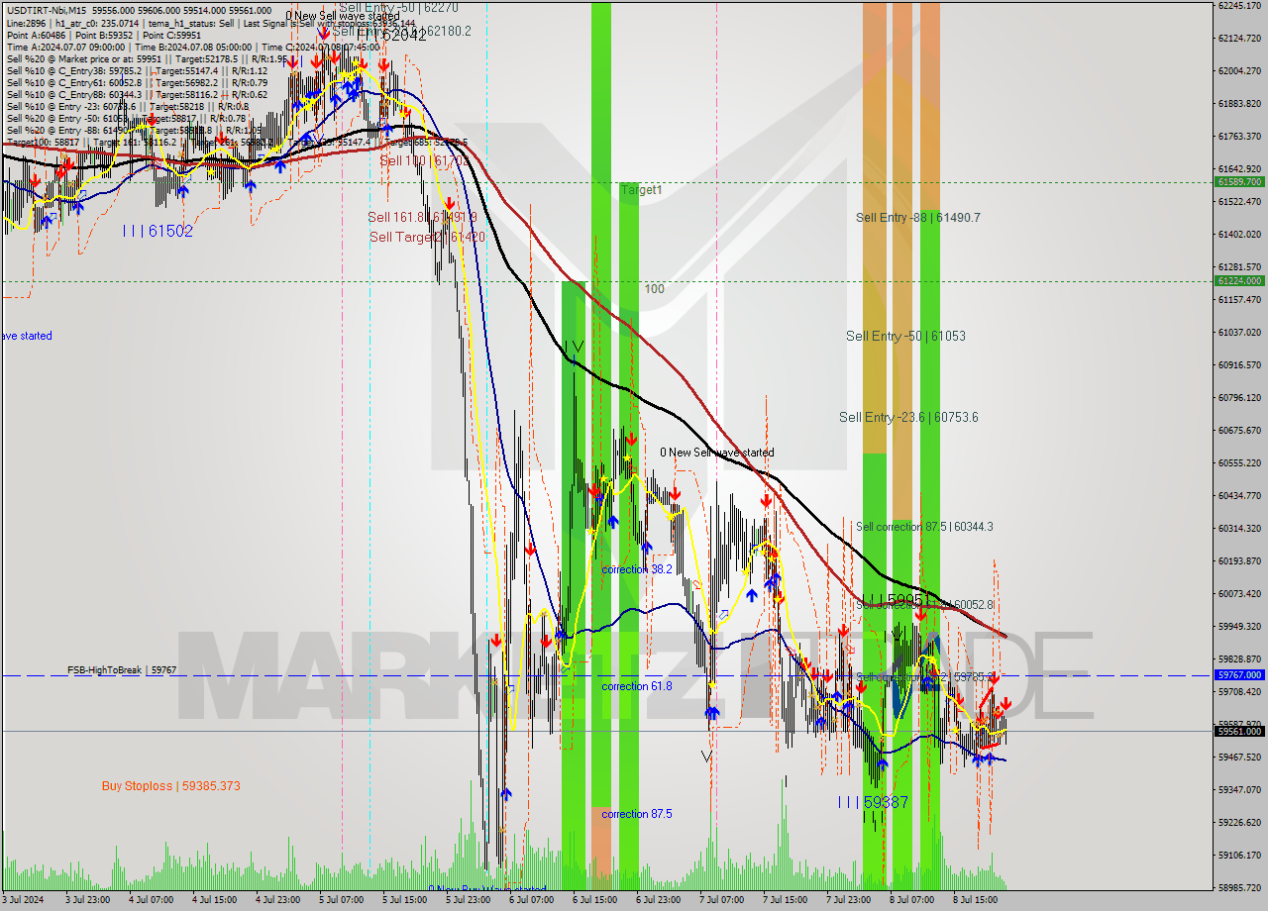Click the '6 Jul 23:00' time axis label
The width and height of the screenshot is (1268, 911).
click(660, 900)
